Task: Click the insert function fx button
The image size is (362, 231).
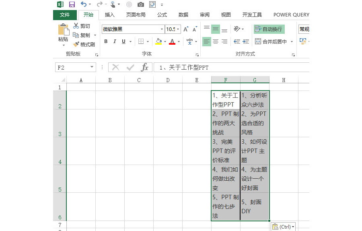Action: pyautogui.click(x=145, y=67)
